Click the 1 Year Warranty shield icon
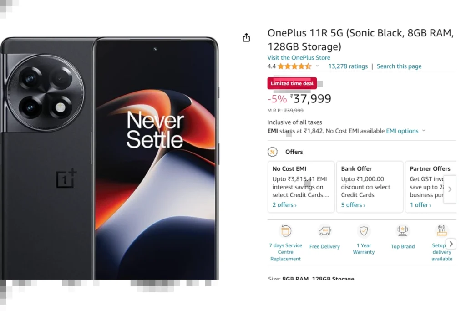 [364, 231]
